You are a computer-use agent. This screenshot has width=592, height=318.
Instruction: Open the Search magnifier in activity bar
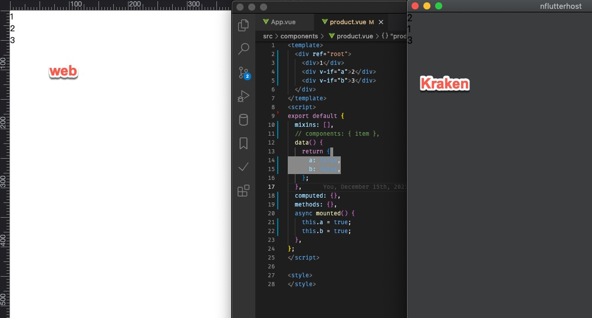[244, 49]
